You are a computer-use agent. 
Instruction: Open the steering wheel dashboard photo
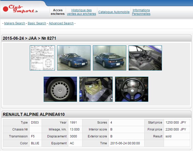click(x=132, y=89)
